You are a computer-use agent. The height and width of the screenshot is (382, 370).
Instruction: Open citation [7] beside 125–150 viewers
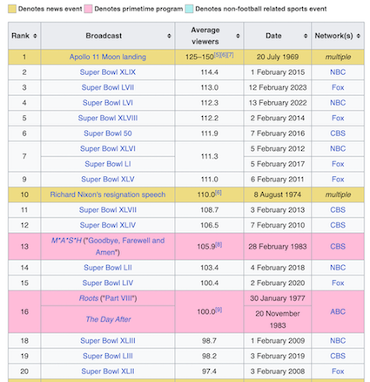pyautogui.click(x=231, y=55)
